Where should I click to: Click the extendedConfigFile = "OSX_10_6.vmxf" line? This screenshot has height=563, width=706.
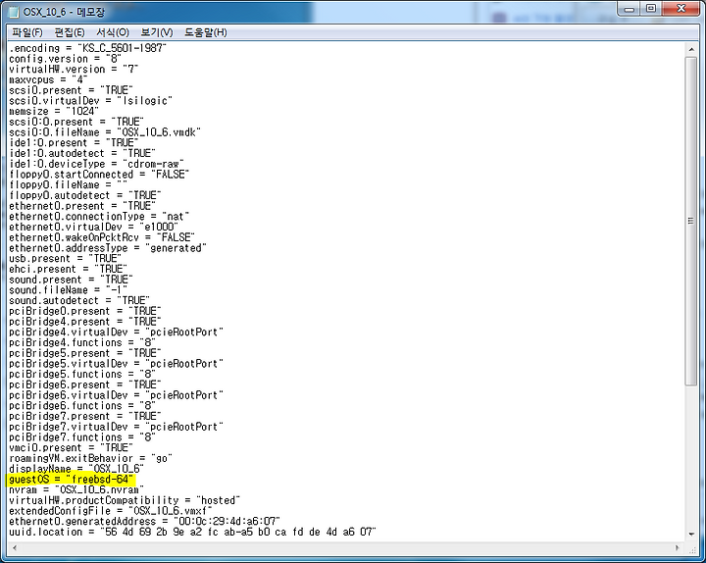point(110,511)
